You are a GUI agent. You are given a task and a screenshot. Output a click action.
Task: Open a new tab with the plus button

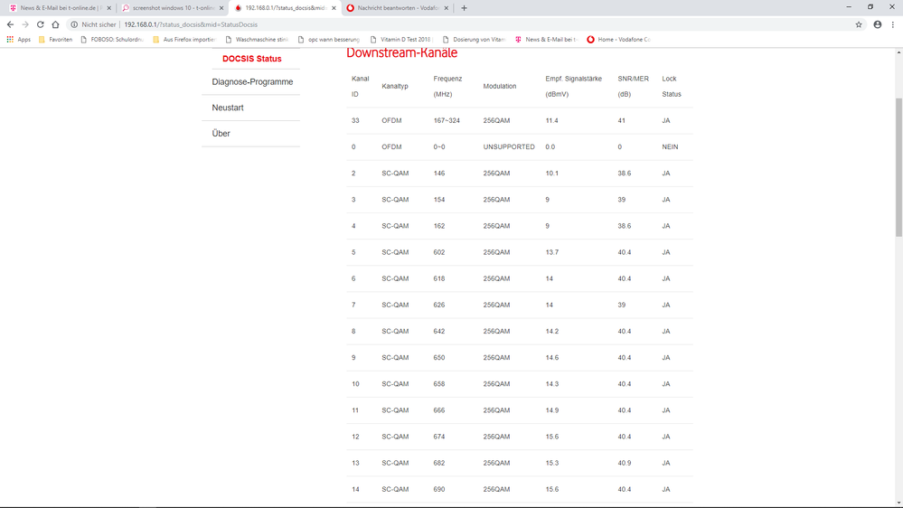point(465,8)
